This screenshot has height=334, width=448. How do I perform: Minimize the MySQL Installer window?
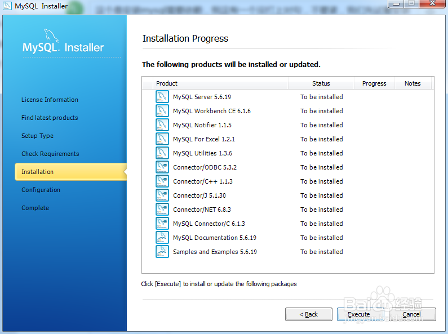click(x=396, y=4)
